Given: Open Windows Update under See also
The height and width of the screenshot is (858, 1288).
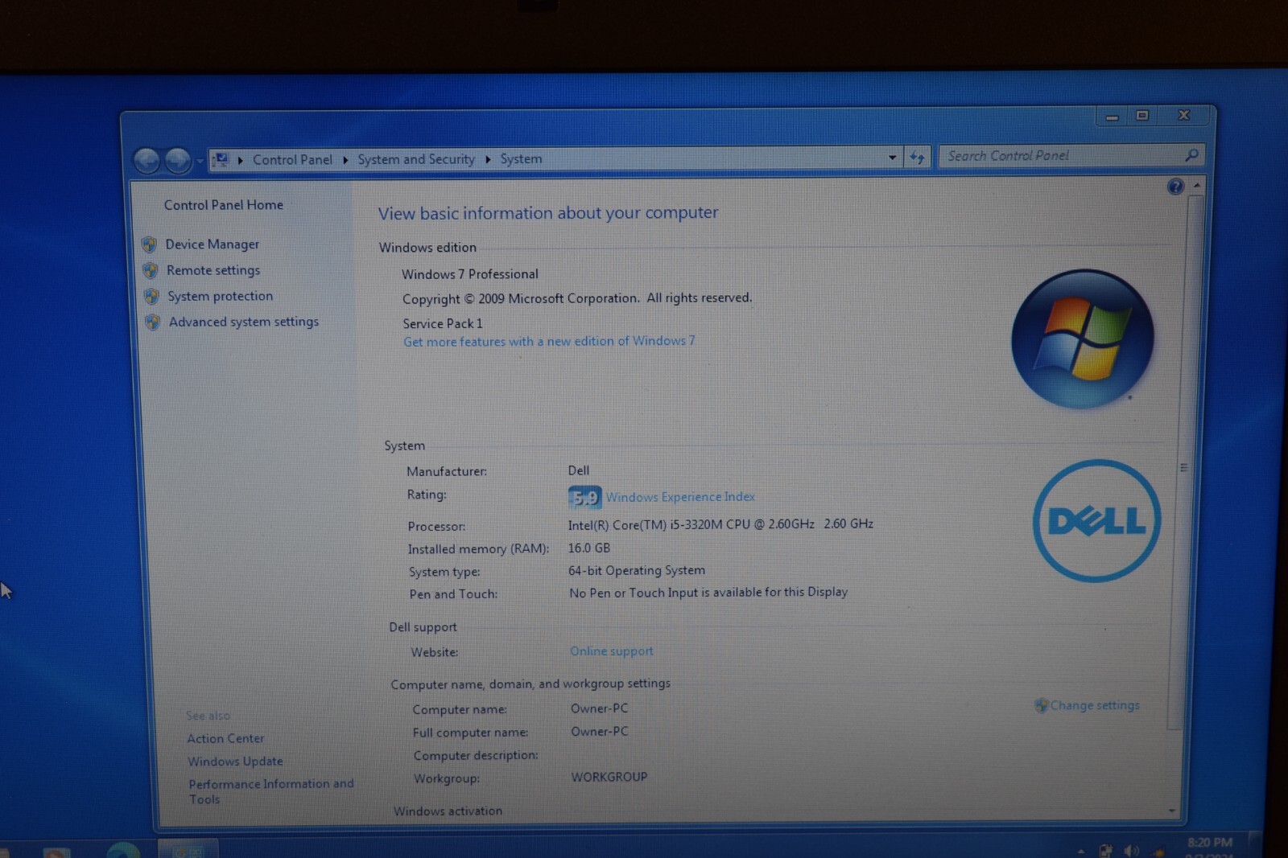Looking at the screenshot, I should pos(235,761).
